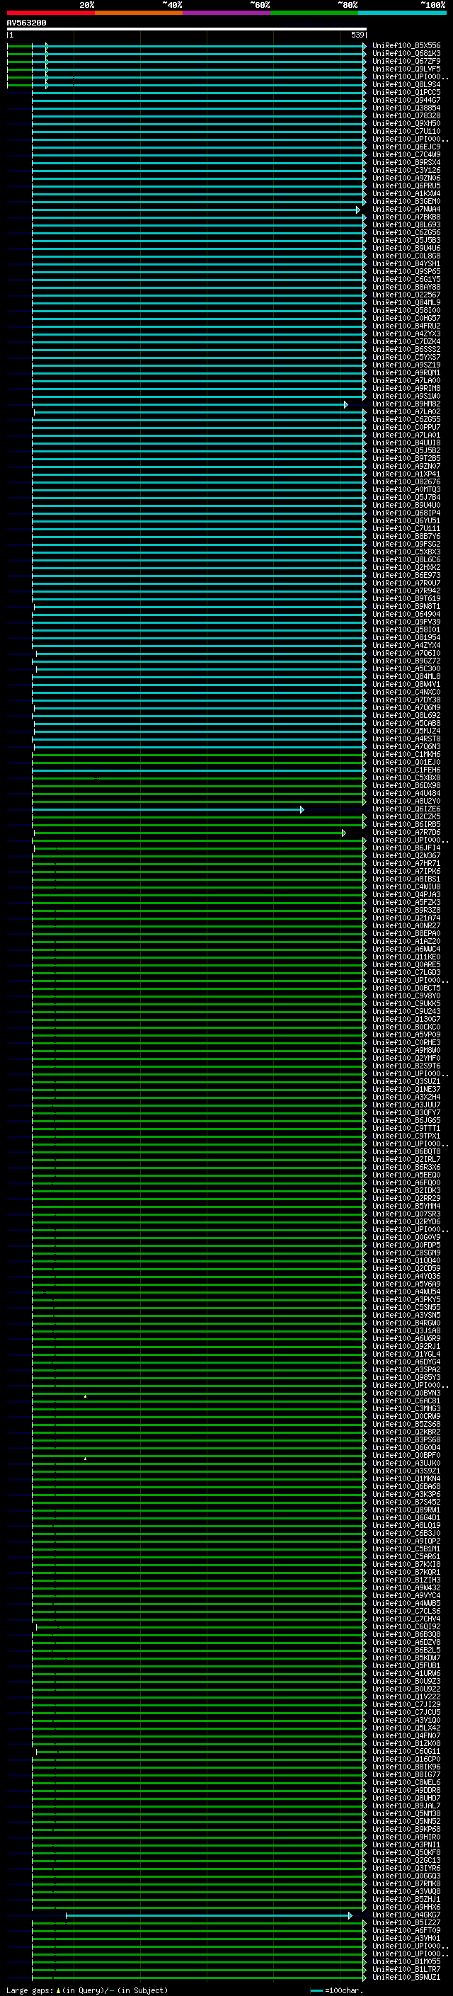Click the UniRef100_B1M055 label
Image resolution: width=453 pixels, height=1996 pixels.
(x=406, y=1961)
